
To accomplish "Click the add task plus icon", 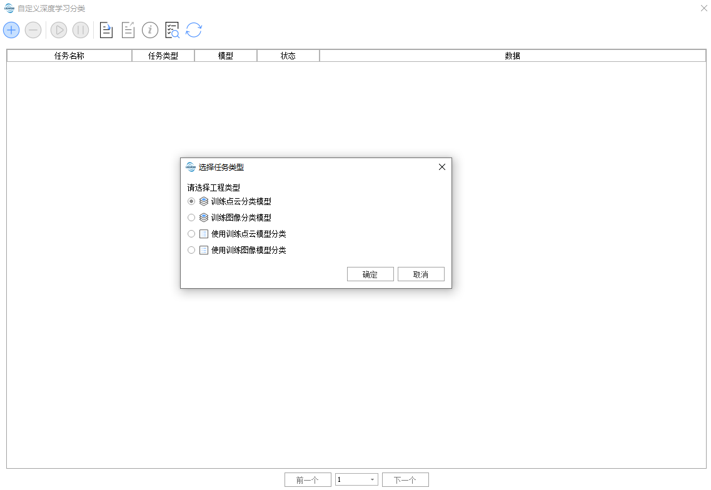I will (11, 31).
